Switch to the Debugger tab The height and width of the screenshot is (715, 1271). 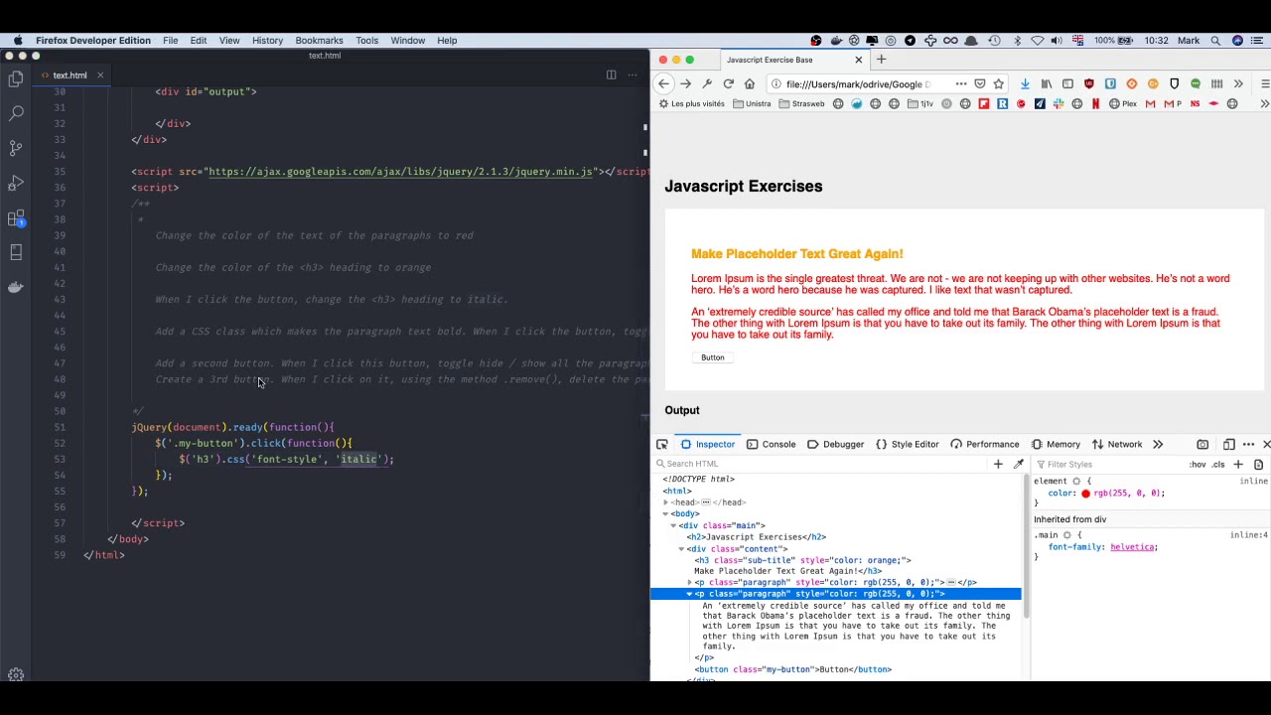(834, 445)
